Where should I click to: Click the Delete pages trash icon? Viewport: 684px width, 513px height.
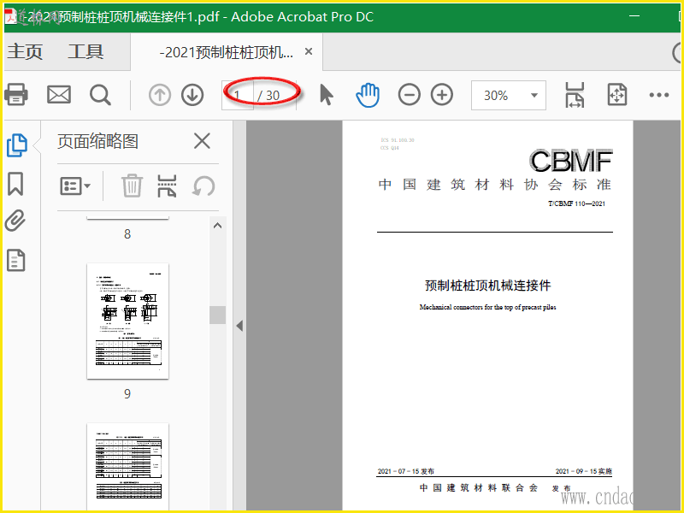pos(132,186)
